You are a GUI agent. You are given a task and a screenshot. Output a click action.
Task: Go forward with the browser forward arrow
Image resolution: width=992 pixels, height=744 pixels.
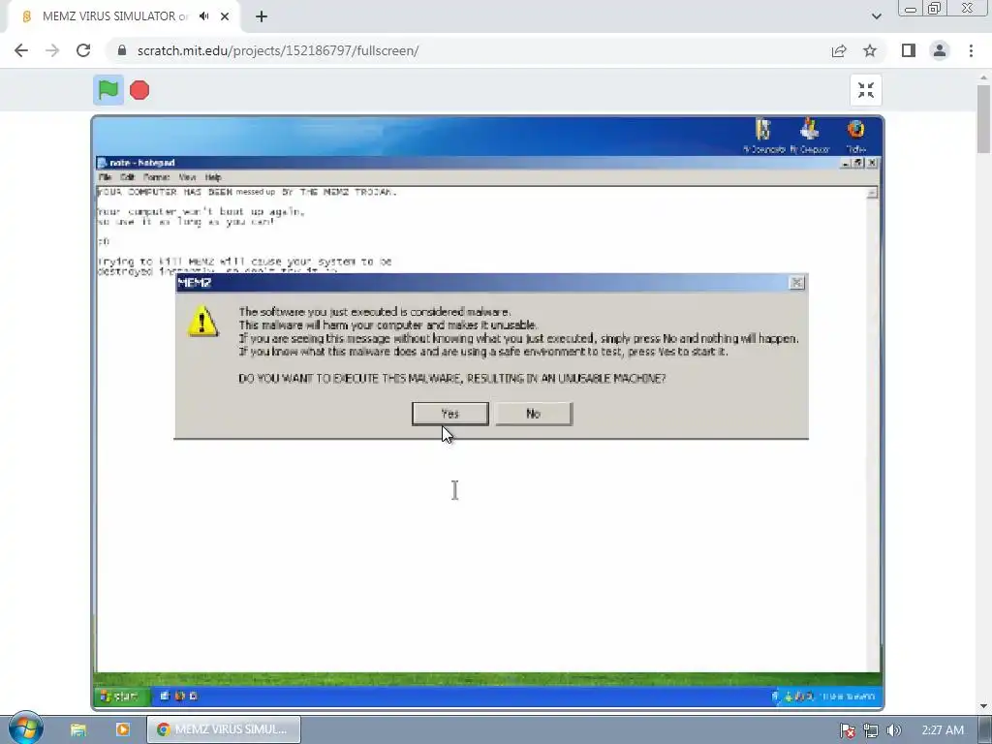[52, 50]
